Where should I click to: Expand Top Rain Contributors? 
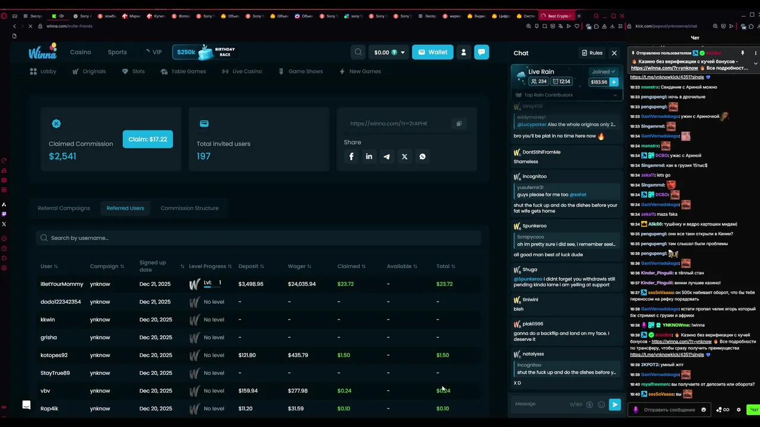point(567,95)
